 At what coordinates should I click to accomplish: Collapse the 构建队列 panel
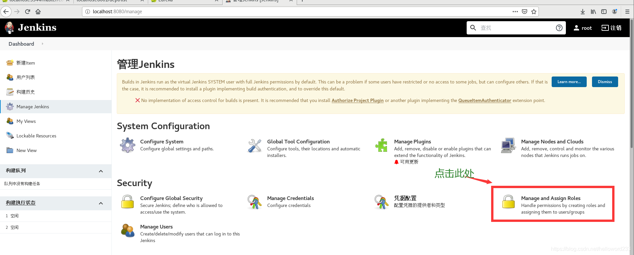(x=101, y=171)
